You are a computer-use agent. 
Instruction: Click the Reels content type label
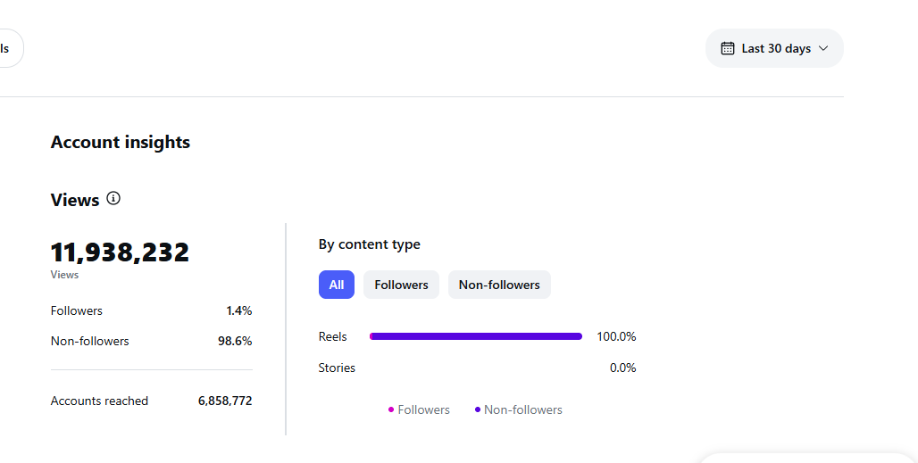click(332, 336)
